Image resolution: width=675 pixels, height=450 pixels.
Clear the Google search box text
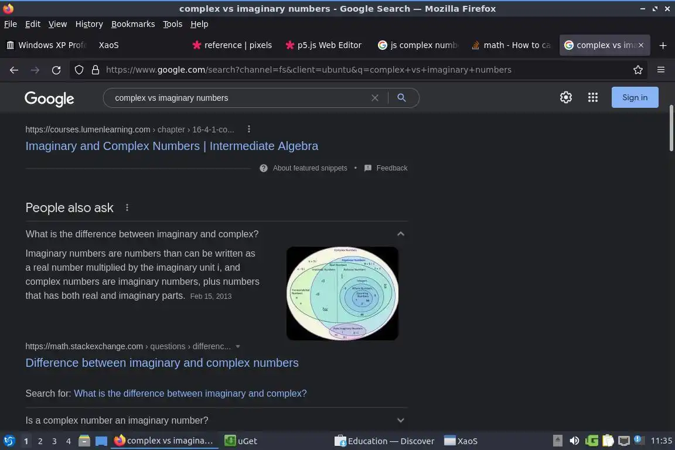(374, 98)
